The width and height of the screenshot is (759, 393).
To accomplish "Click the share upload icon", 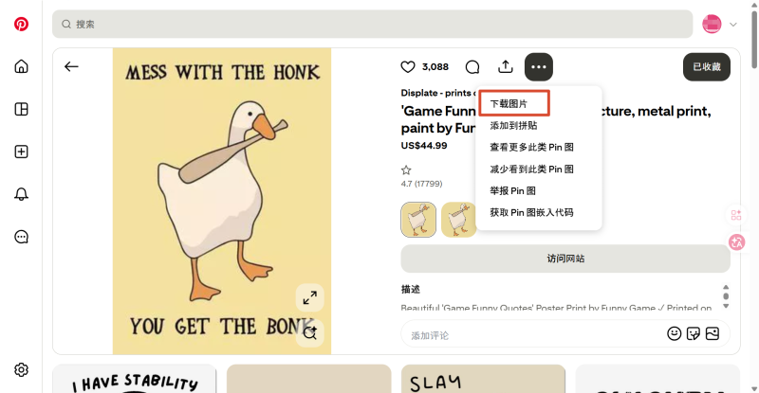I will click(506, 66).
